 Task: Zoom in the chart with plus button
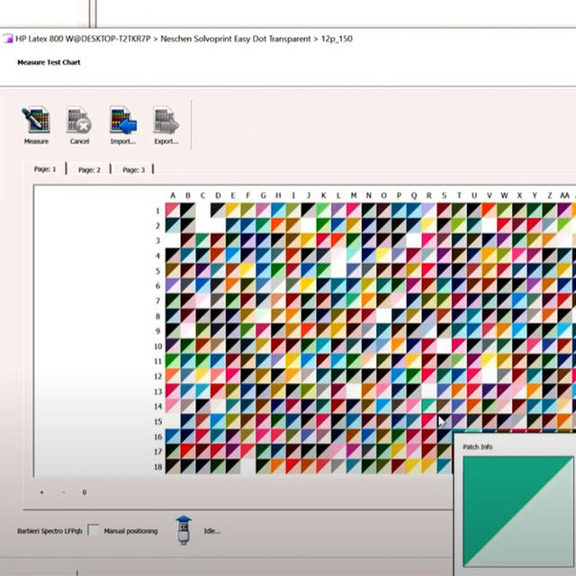(42, 492)
